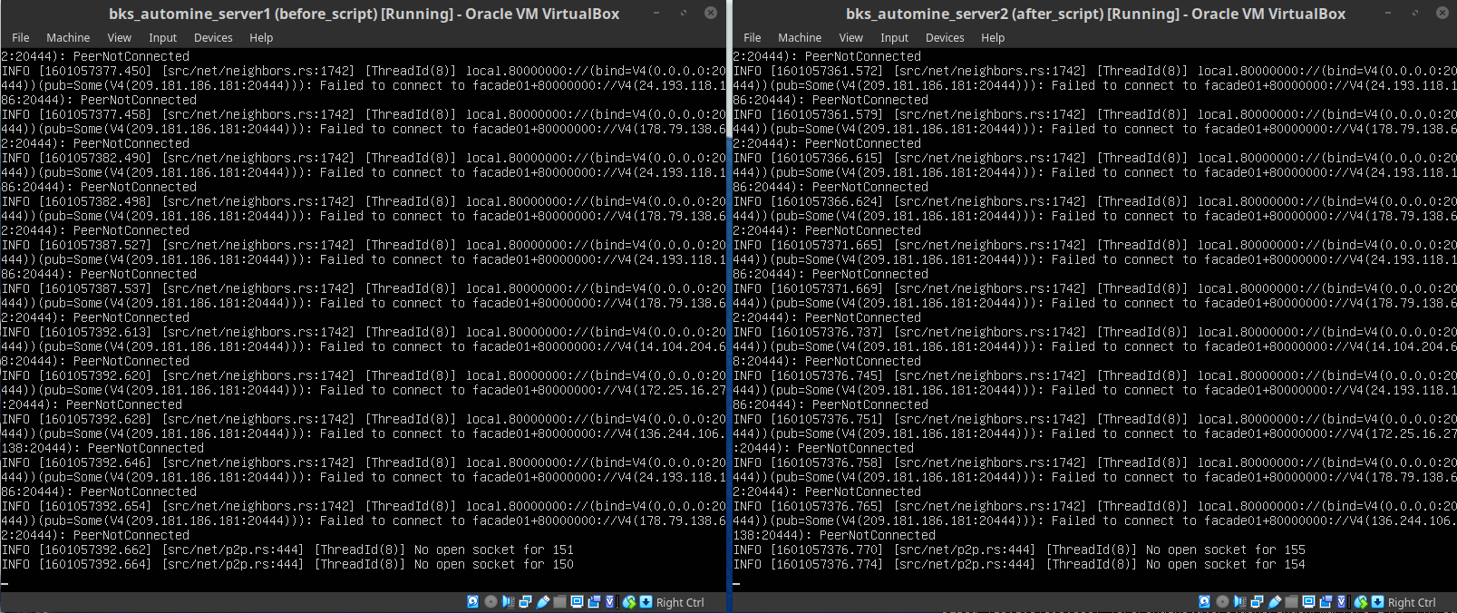This screenshot has width=1457, height=613.
Task: Click hard disk activity icon in server1 status bar
Action: (472, 601)
